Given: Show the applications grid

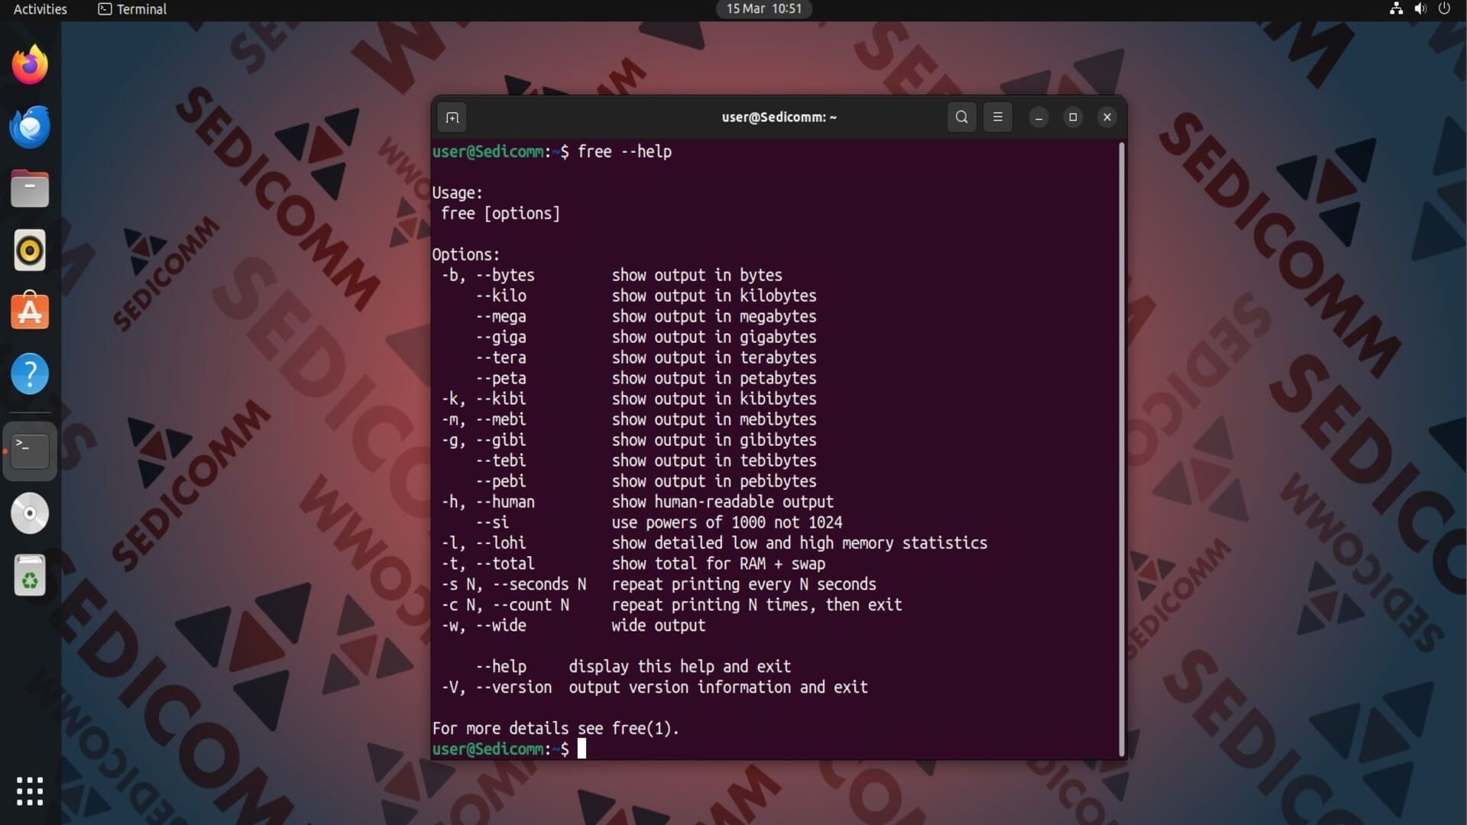Looking at the screenshot, I should (30, 791).
